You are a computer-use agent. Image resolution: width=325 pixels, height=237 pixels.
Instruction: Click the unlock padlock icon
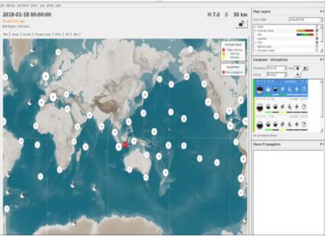pos(241,23)
